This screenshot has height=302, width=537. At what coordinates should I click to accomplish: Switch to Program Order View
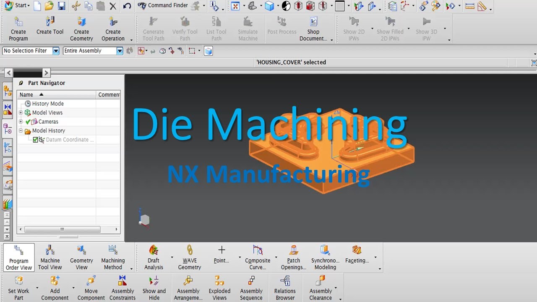(19, 258)
